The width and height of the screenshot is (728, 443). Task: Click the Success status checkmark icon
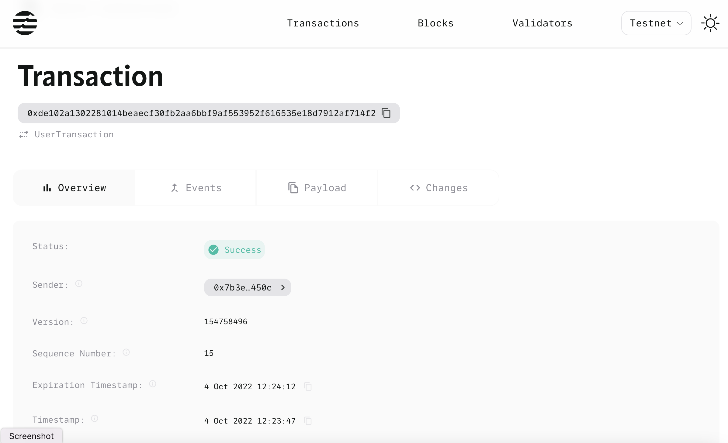click(x=214, y=250)
